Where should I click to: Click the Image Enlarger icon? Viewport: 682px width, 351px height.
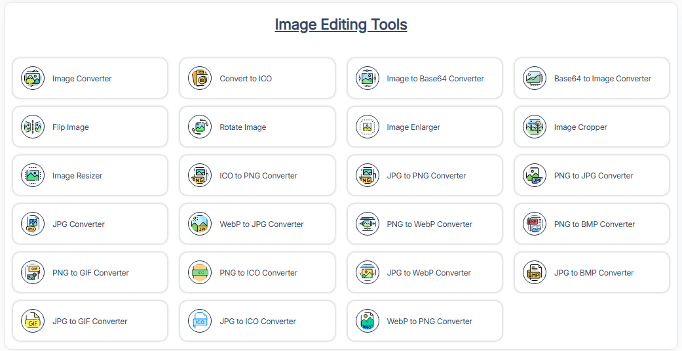(368, 127)
